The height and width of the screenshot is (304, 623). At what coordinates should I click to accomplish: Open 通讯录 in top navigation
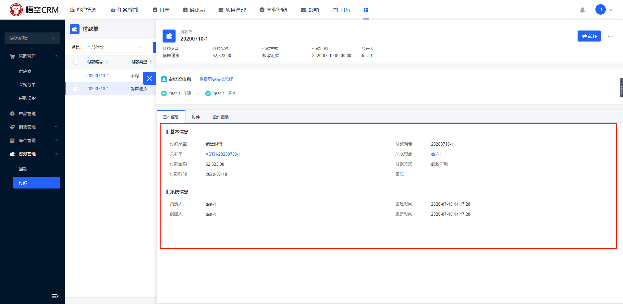tap(194, 10)
